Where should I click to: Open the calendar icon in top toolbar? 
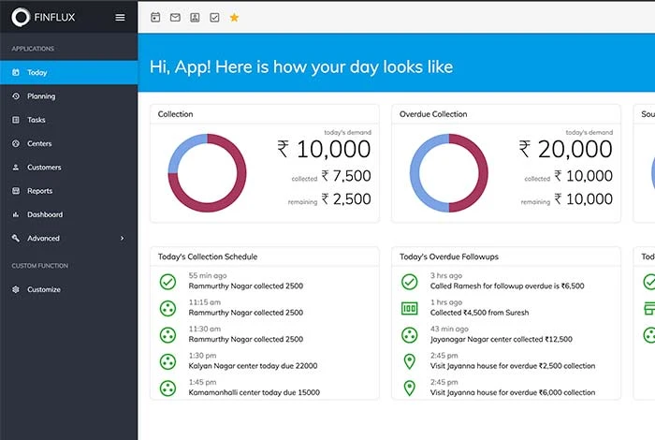pos(155,17)
